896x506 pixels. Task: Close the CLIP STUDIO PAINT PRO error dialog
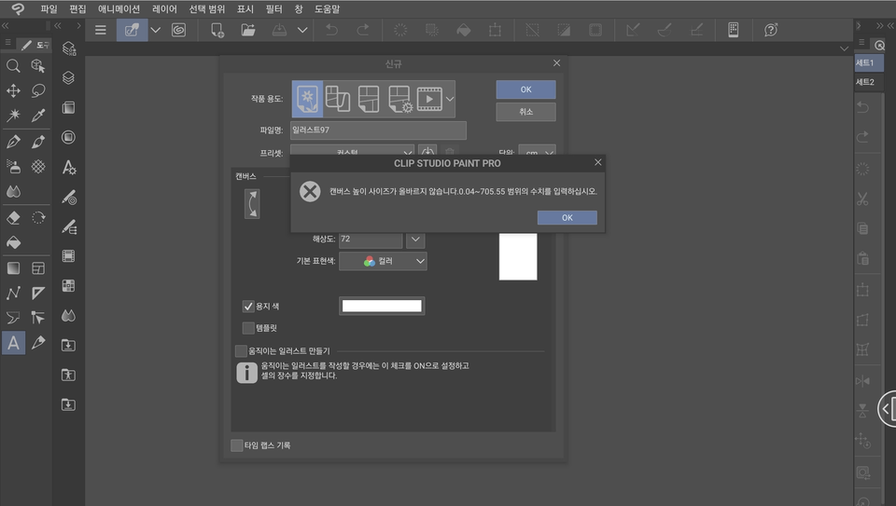[597, 162]
